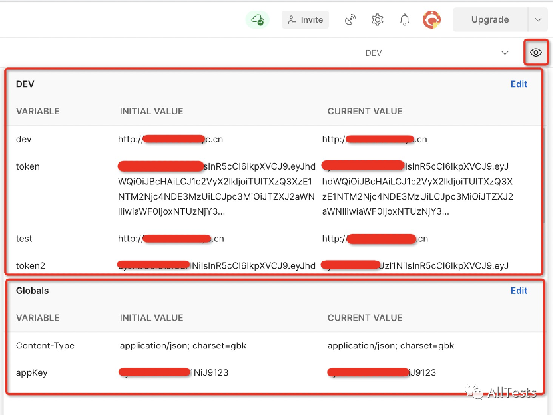Image resolution: width=554 pixels, height=415 pixels.
Task: Click the test current value URL
Action: click(375, 239)
